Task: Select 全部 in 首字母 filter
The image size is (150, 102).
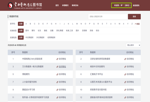Action: 21,24
